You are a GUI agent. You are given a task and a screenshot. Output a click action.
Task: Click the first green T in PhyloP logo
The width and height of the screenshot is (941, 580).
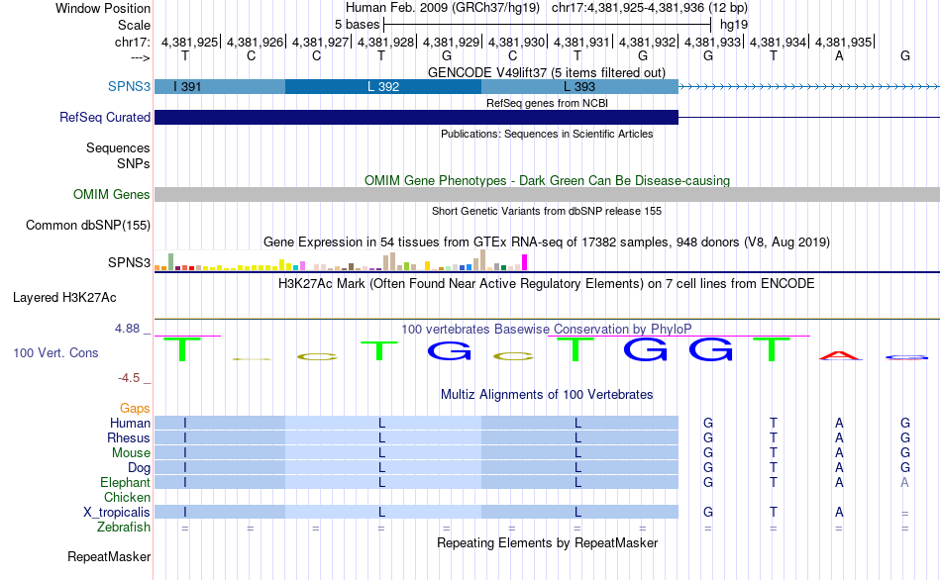coord(182,349)
